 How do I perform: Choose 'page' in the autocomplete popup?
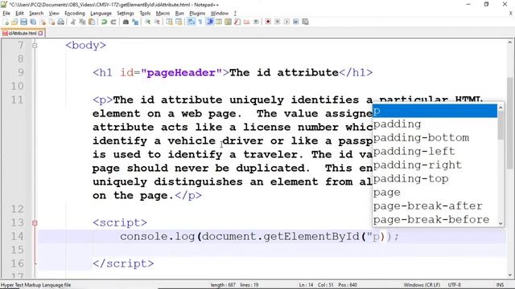pos(435,193)
